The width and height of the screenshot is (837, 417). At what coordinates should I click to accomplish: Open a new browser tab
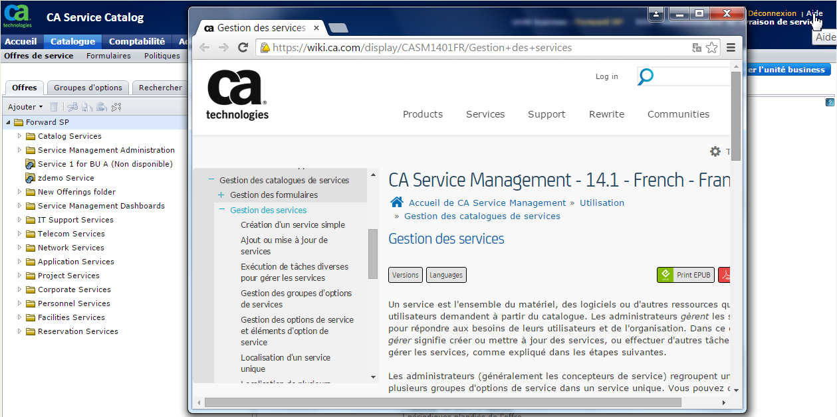(x=338, y=28)
